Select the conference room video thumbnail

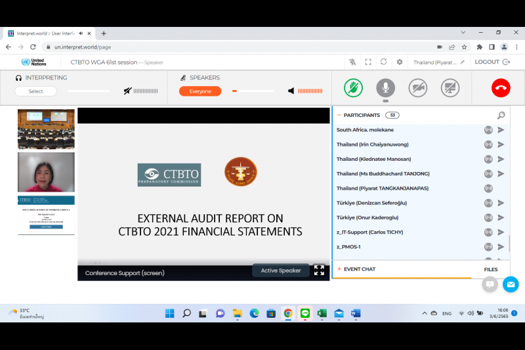(46, 129)
